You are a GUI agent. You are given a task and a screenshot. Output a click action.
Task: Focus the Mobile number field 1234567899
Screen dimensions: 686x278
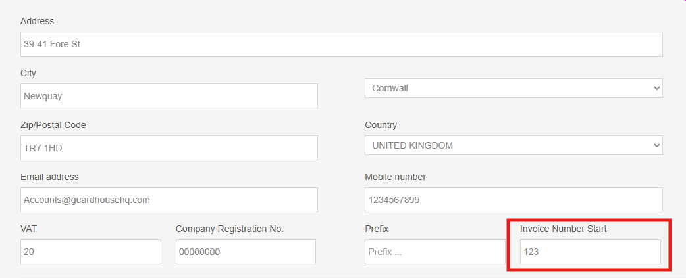pyautogui.click(x=514, y=200)
